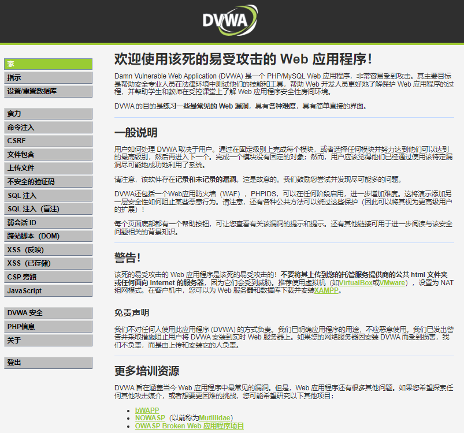Open the DVWA 安全 settings page

48,313
